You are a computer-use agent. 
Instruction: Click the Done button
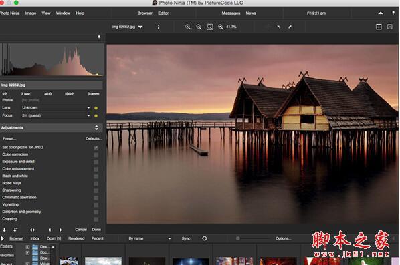point(96,230)
